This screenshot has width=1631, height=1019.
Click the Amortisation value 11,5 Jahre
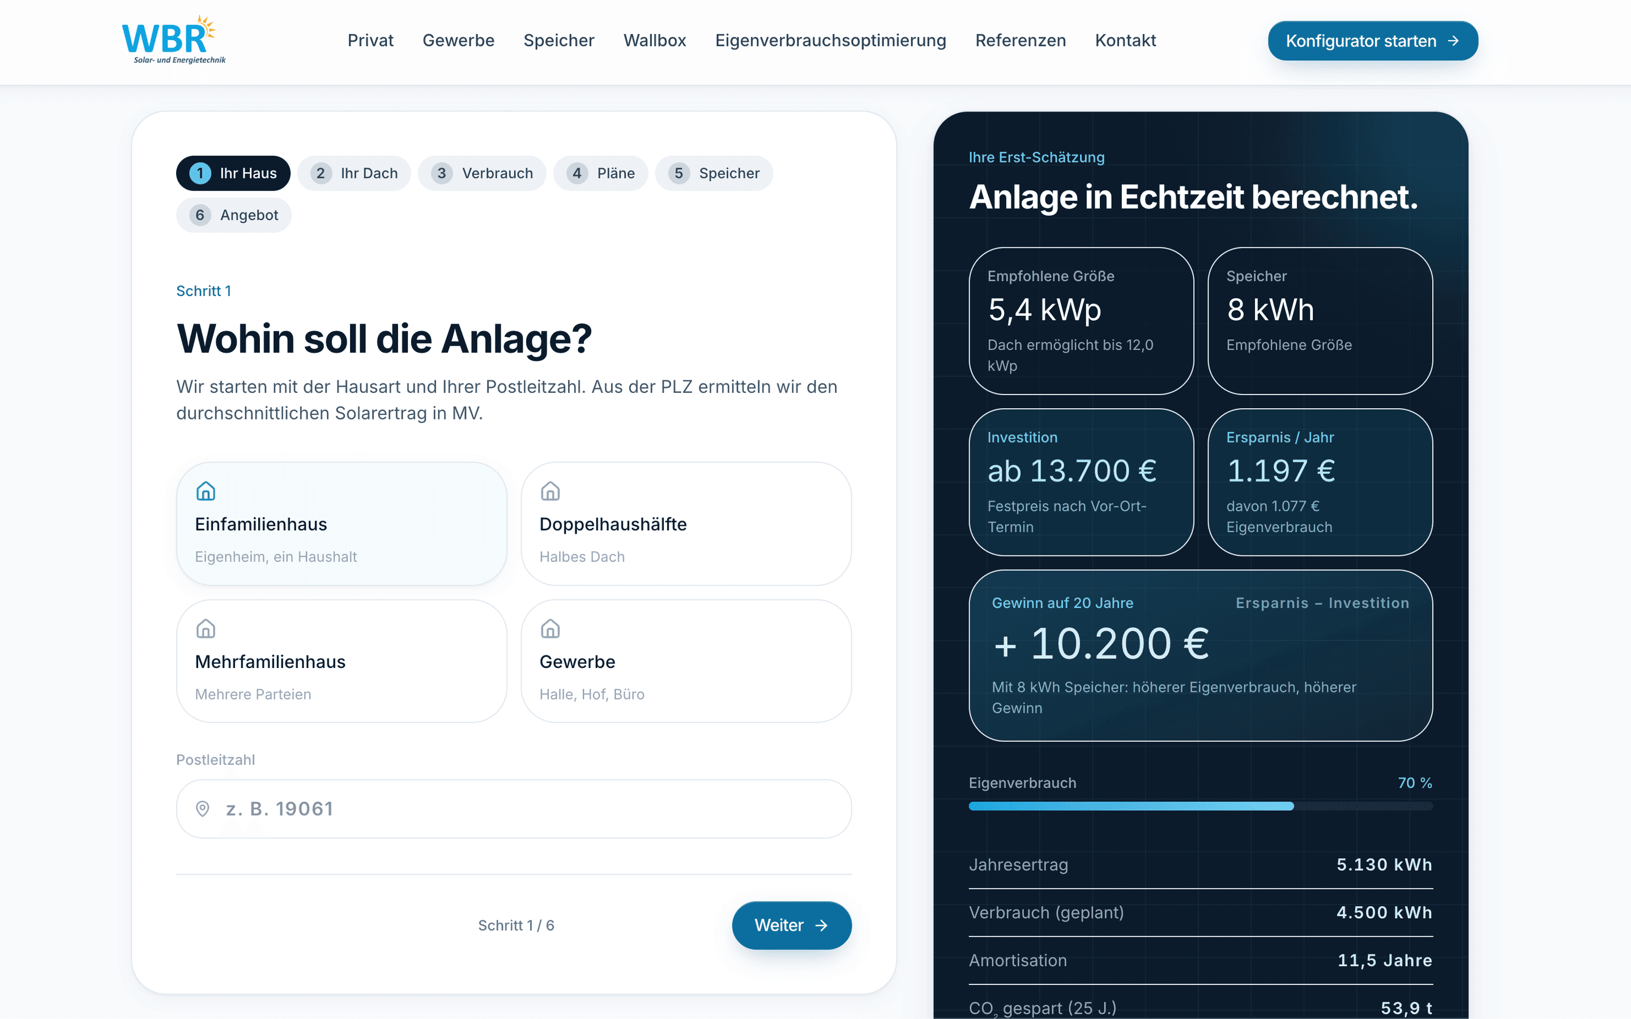(1385, 960)
